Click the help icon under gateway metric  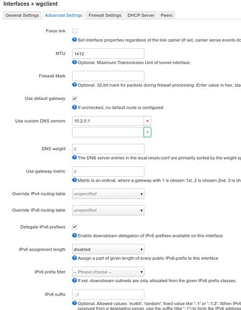75,180
